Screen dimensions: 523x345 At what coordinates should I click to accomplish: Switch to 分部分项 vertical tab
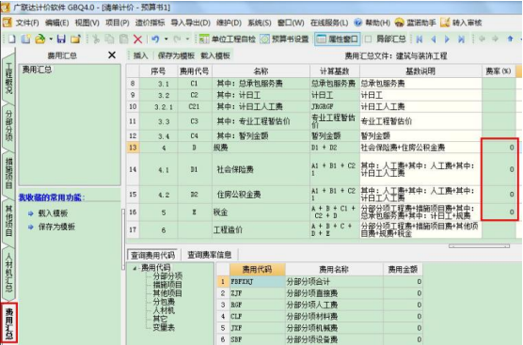click(x=8, y=126)
